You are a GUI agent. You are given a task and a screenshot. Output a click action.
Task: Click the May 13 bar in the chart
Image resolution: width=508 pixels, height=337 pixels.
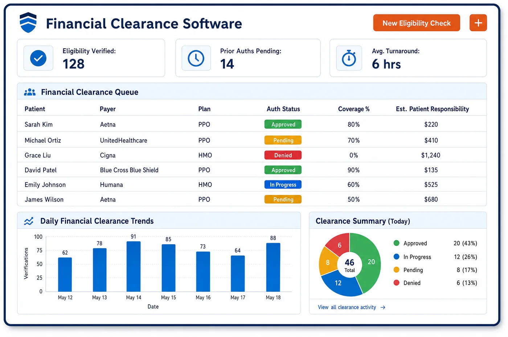tap(100, 270)
